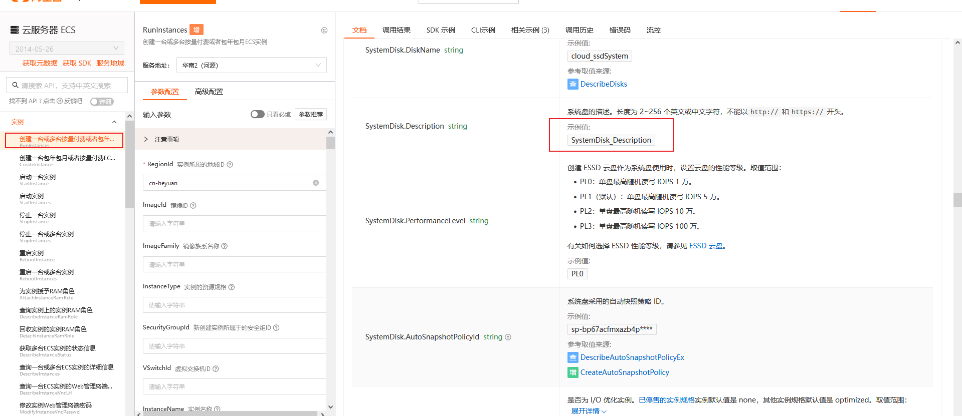Viewport: 962px width, 416px height.
Task: Switch to the SDK examples tab
Action: [x=441, y=30]
